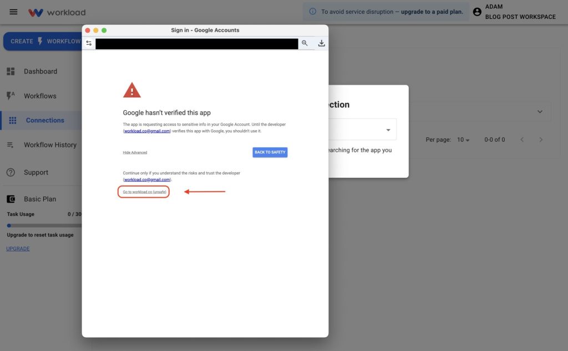Screen dimensions: 568x351
Task: Click the Task Usage progress bar
Action: 44,225
